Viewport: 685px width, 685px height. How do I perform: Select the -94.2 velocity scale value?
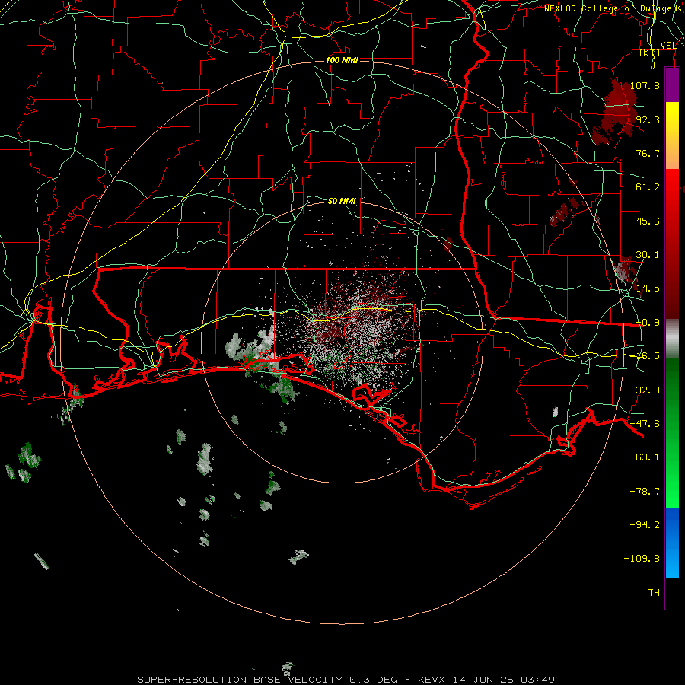645,524
